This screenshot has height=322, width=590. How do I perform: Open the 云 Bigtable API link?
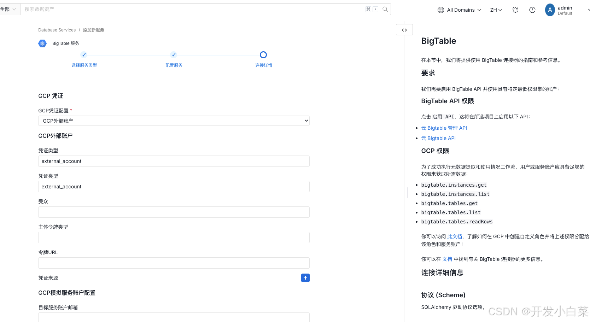coord(438,138)
